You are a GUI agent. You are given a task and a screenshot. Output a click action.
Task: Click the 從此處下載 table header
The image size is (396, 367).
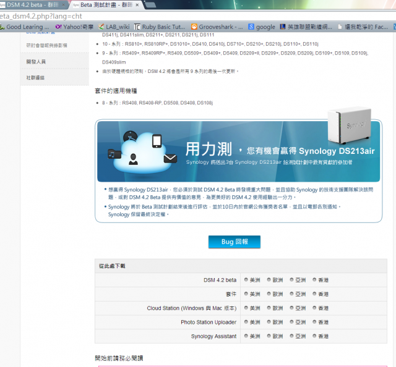click(x=241, y=266)
